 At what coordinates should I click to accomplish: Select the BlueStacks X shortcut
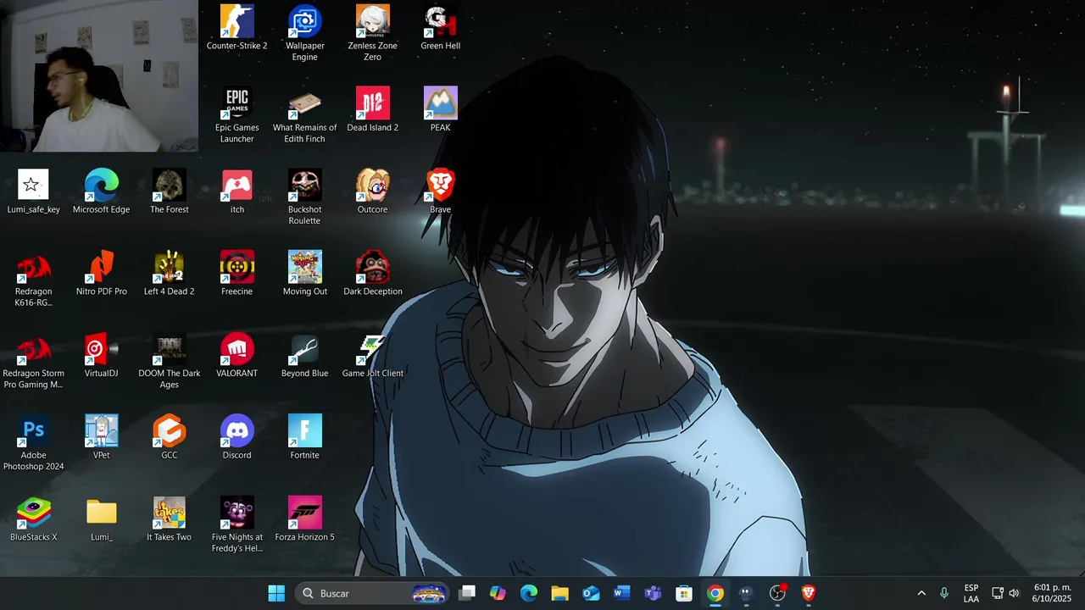point(34,519)
